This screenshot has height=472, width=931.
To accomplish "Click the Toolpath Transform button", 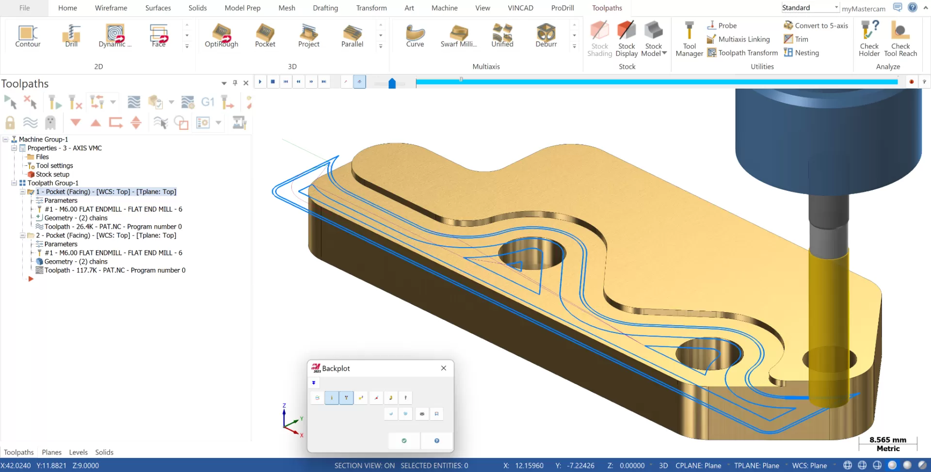I will click(742, 53).
